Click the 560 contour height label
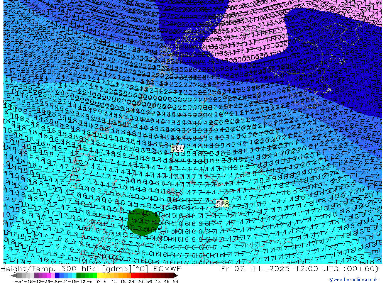This screenshot has height=283, width=386. (178, 148)
